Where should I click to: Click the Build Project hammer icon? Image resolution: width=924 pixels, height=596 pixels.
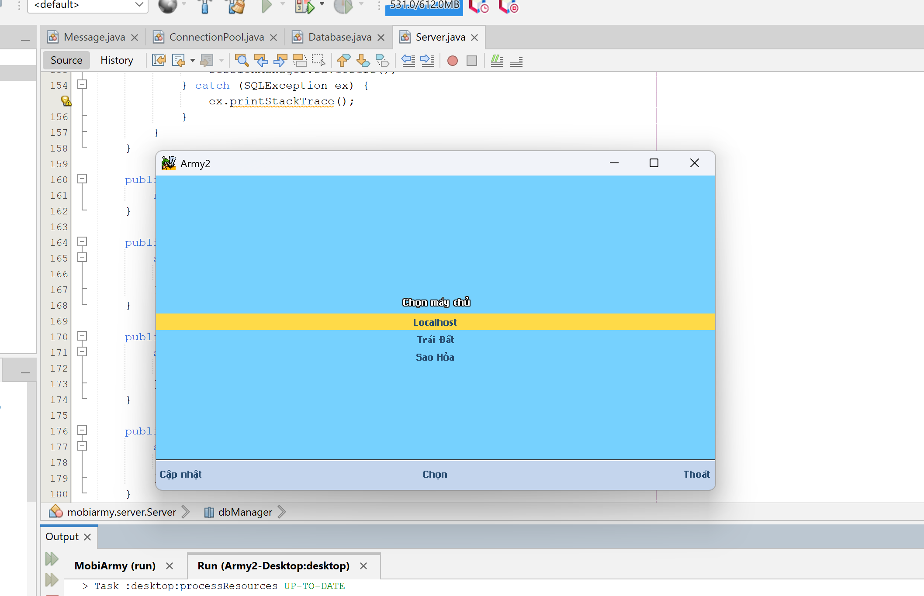click(x=204, y=6)
